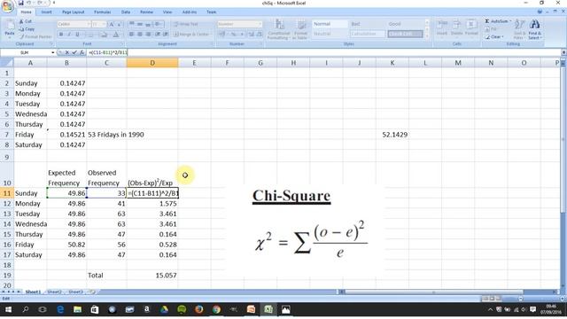The height and width of the screenshot is (319, 567).
Task: Save the workbook from the quick access toolbar
Action: [20, 3]
